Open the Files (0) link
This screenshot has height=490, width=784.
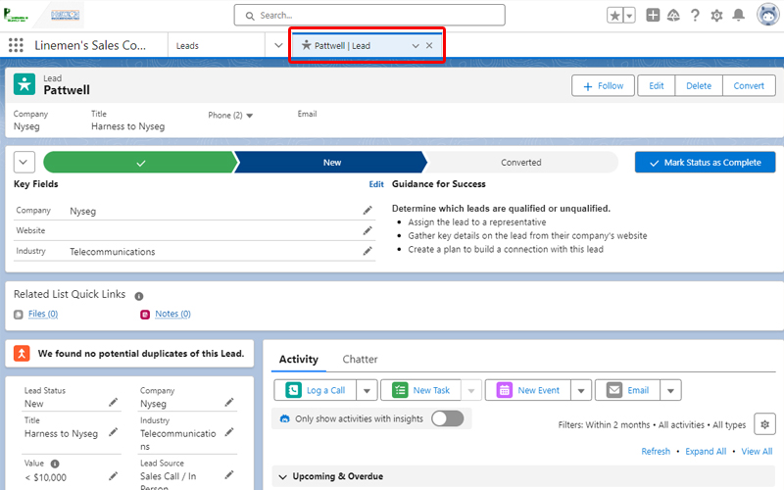(x=43, y=314)
